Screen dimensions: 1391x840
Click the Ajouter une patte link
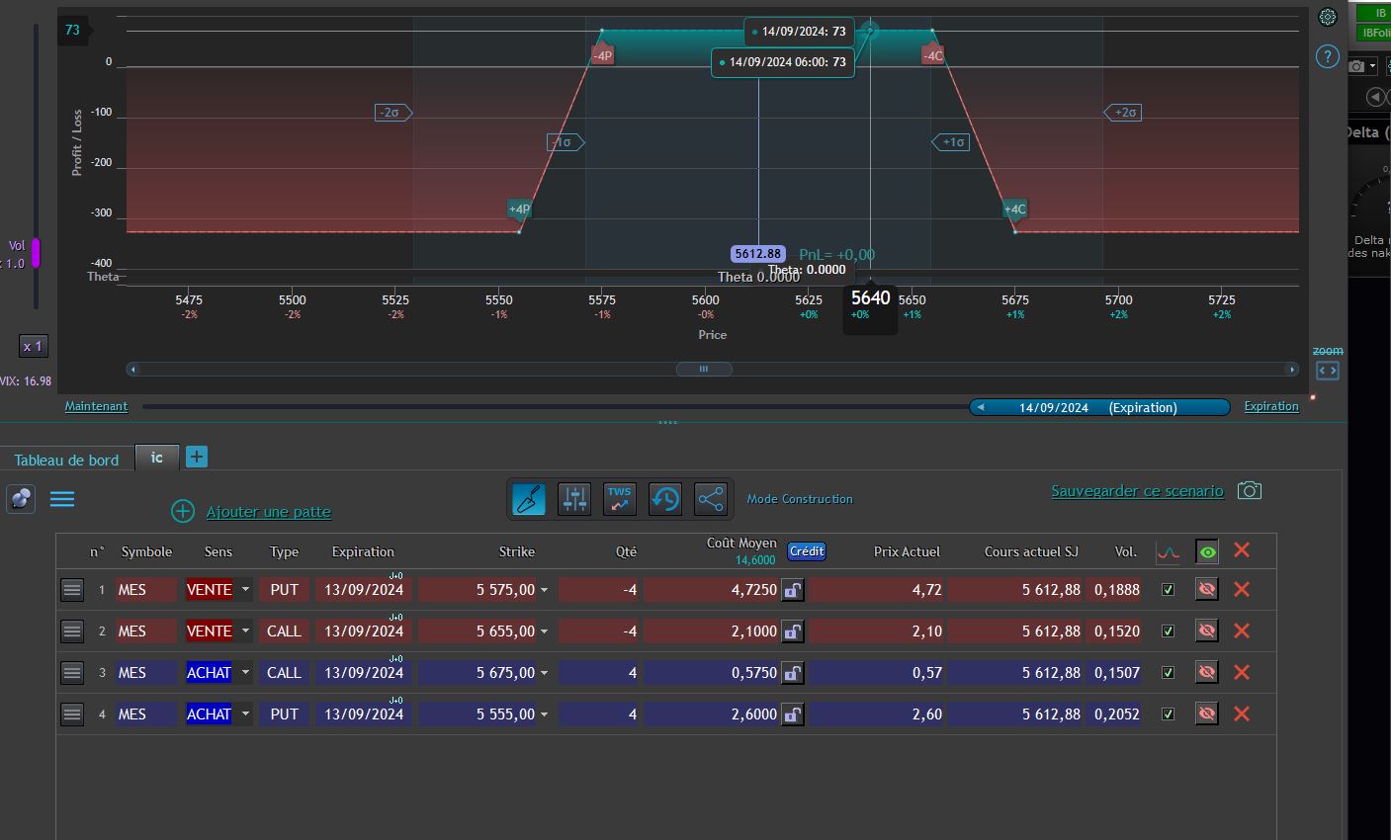[268, 512]
